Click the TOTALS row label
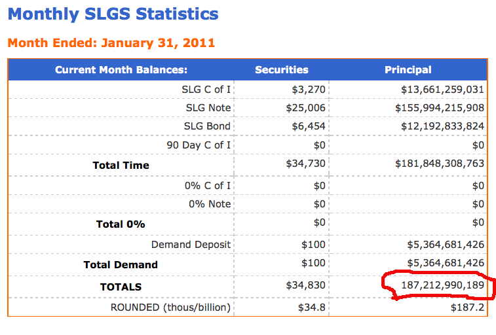 pyautogui.click(x=121, y=287)
